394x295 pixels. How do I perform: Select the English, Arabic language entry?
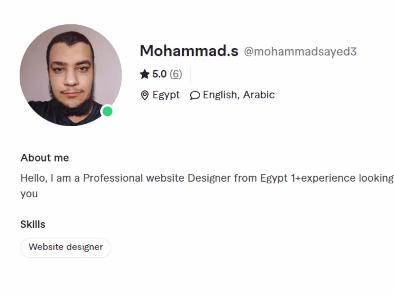coord(238,95)
